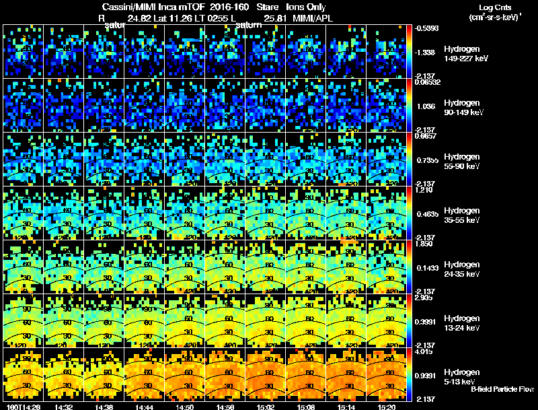Click the "-1.338" color scale value

pos(425,53)
